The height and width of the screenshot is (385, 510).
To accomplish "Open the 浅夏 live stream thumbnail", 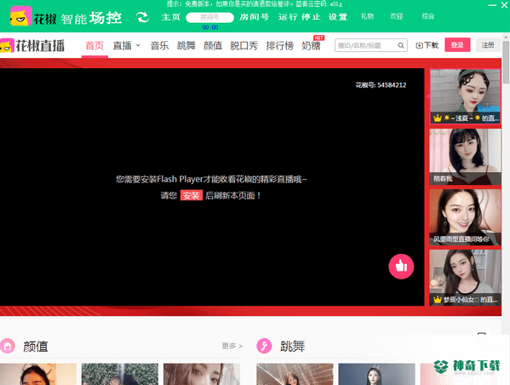I will click(x=465, y=96).
